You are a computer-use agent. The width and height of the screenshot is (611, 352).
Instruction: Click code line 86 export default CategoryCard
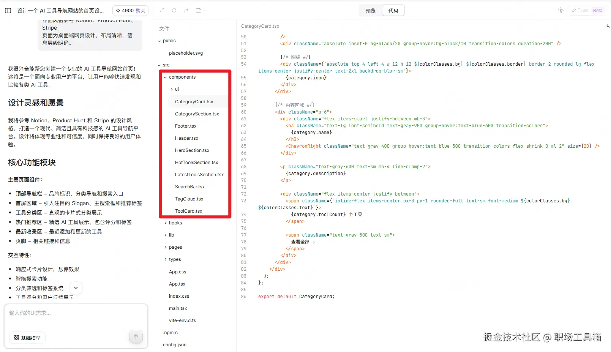[296, 297]
